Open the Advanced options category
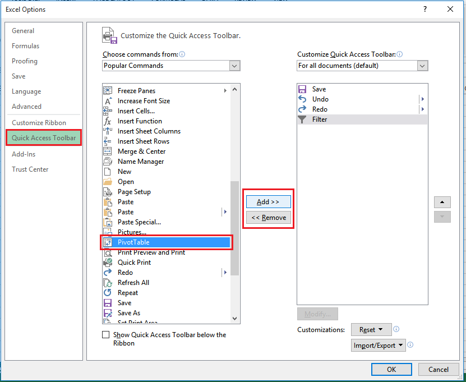 26,107
